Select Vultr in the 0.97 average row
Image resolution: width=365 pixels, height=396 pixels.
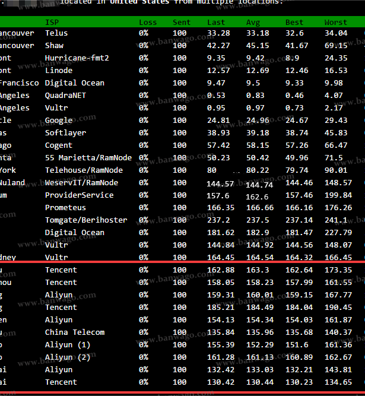pos(56,108)
